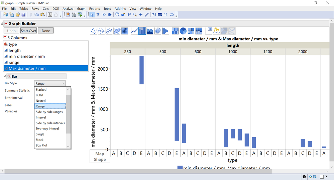Select the Lasso tool in toolbar
The width and height of the screenshot is (334, 180).
coord(129,14)
